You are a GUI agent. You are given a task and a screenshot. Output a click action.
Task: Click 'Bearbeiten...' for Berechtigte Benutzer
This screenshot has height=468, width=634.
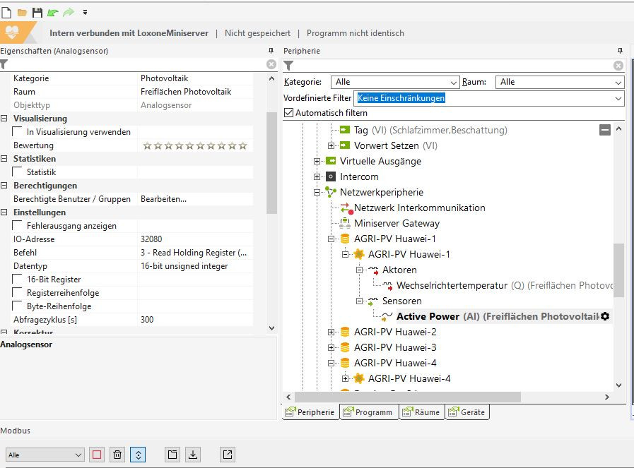tap(163, 199)
